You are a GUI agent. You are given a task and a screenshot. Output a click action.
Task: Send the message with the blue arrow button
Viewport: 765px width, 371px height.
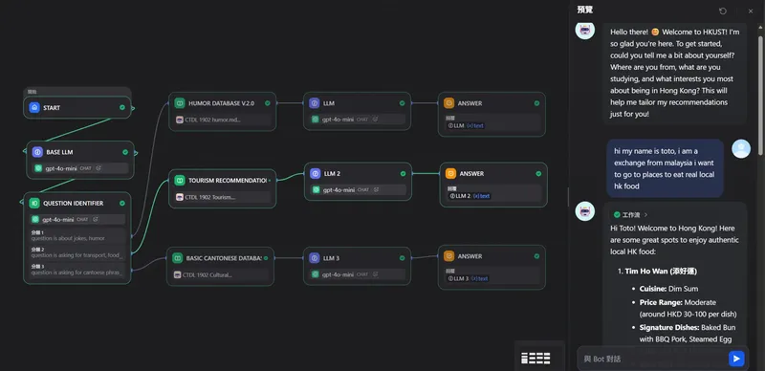coord(736,359)
